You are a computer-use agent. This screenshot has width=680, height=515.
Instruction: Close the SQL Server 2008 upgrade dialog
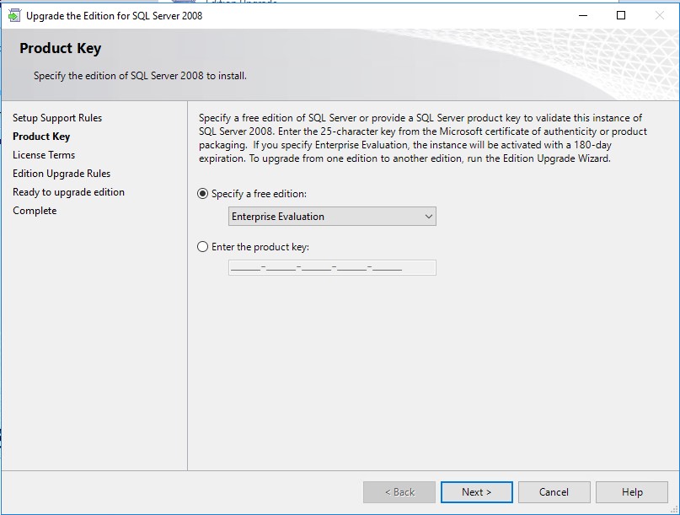click(660, 15)
